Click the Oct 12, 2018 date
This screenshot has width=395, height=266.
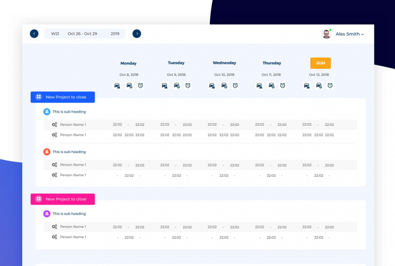point(319,75)
